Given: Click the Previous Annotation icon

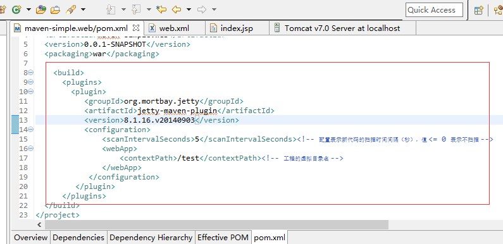Looking at the screenshot, I should [x=136, y=9].
